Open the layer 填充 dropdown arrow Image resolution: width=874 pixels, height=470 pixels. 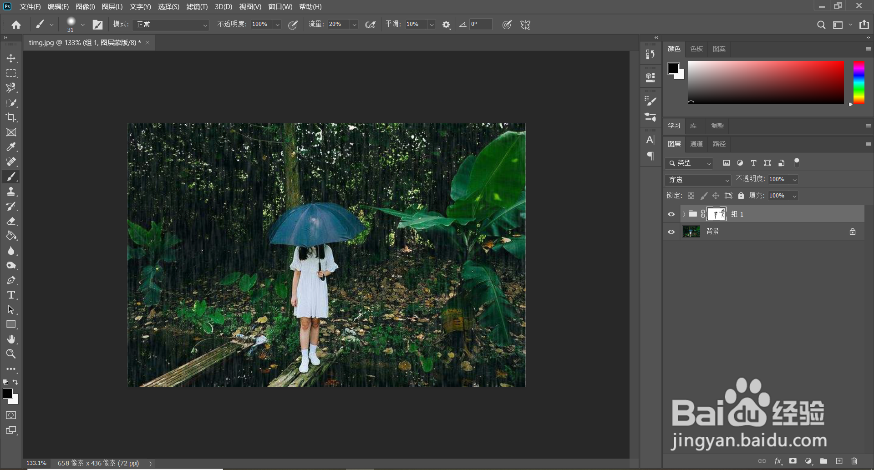pos(794,196)
